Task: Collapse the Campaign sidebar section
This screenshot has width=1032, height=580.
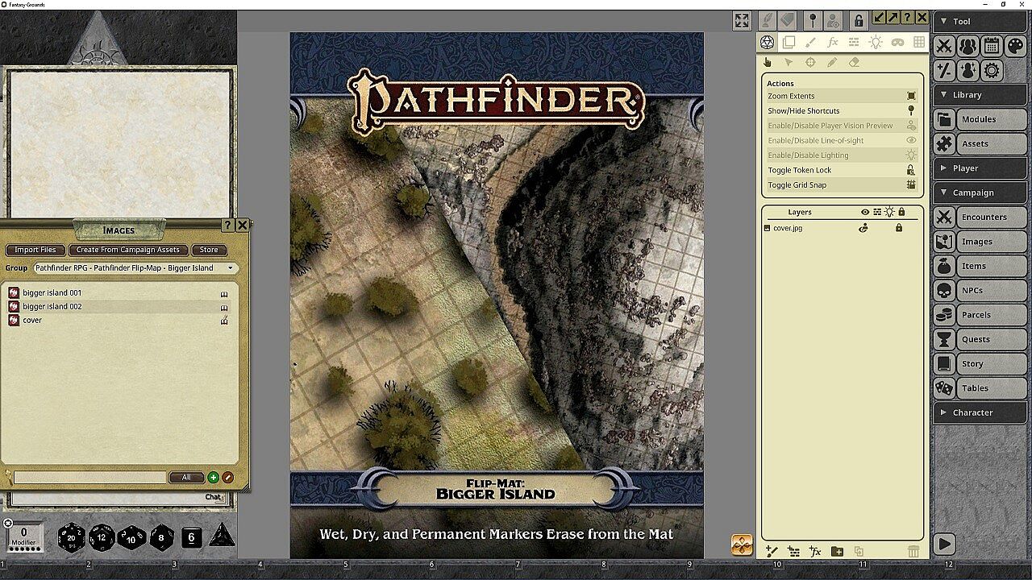Action: 980,193
